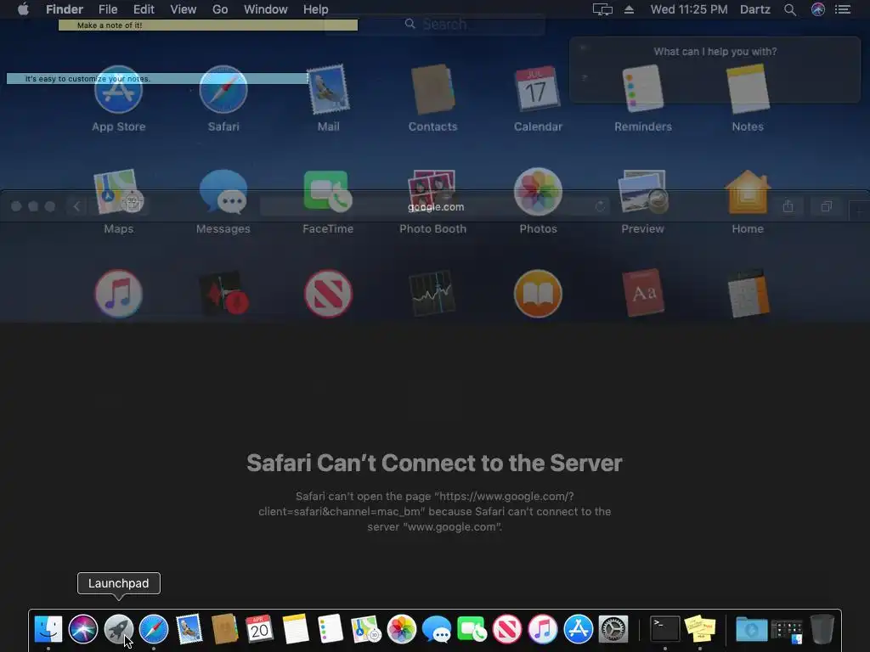Open Dictionary icon in Launchpad
Screen dimensions: 870x652
coord(642,294)
